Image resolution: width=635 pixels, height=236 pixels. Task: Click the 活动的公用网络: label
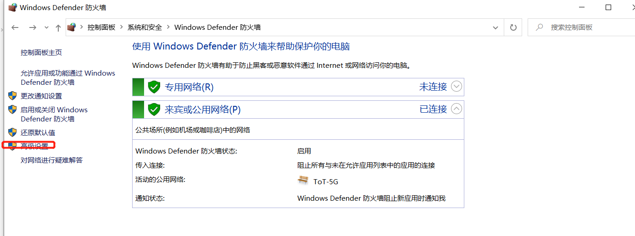coord(161,179)
